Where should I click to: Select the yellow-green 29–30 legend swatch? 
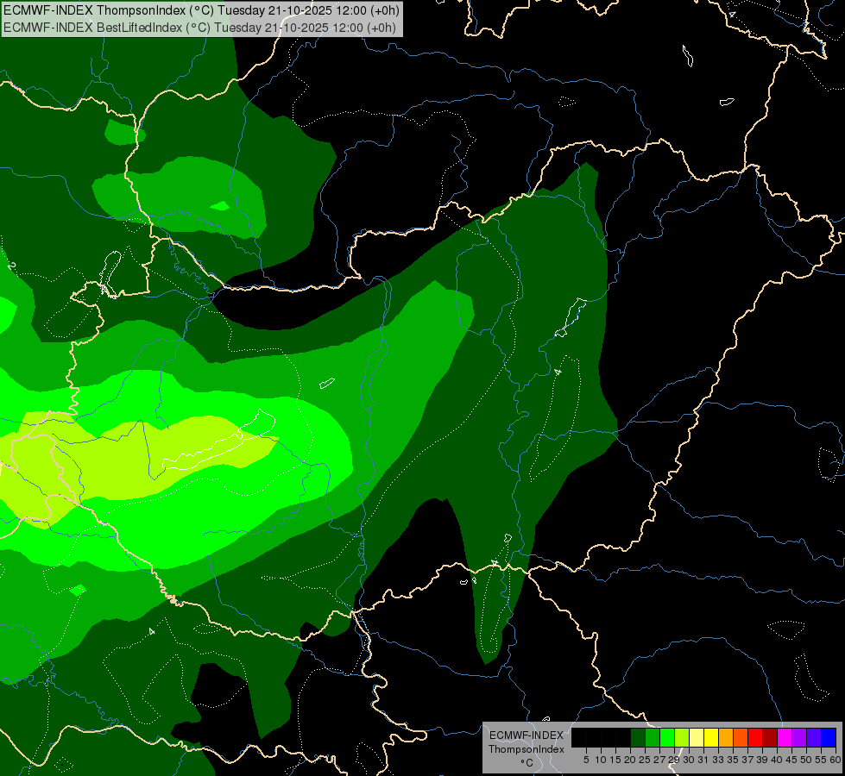[682, 737]
